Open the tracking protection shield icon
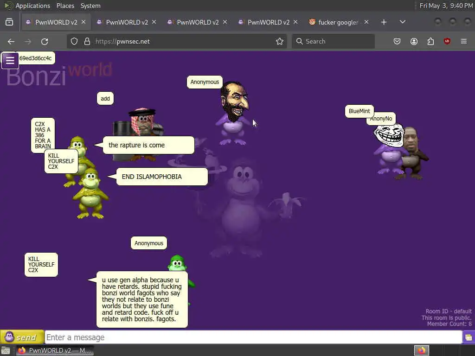The image size is (475, 356). pyautogui.click(x=74, y=41)
